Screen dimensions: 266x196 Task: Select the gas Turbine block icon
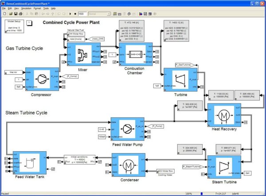coord(180,80)
